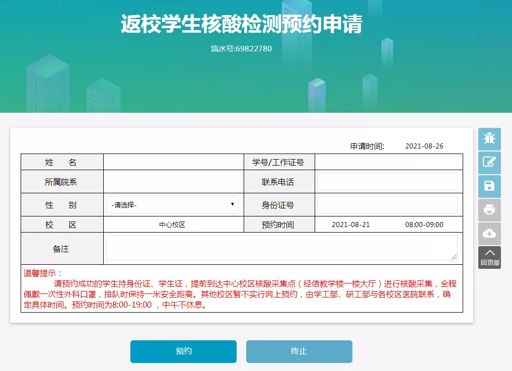Click the 备注 remarks text area

281,248
